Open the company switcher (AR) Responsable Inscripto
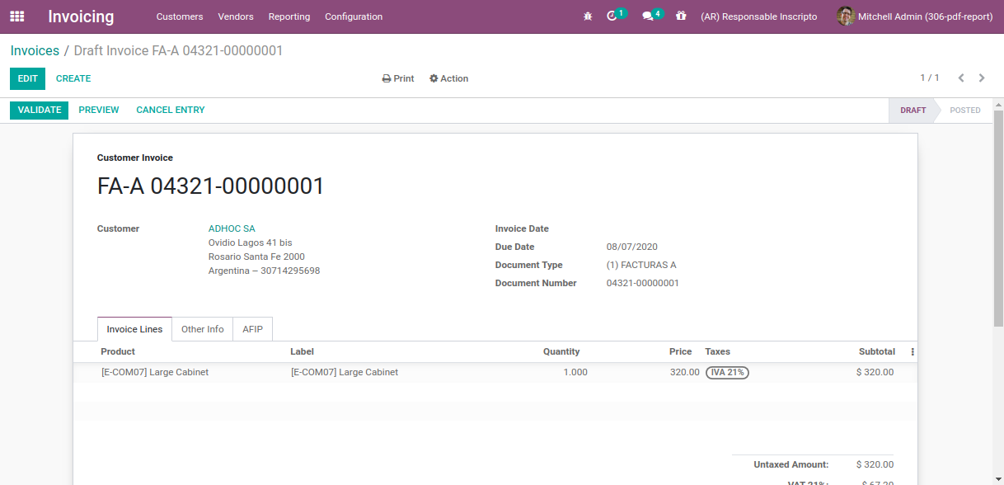1004x485 pixels. point(759,16)
